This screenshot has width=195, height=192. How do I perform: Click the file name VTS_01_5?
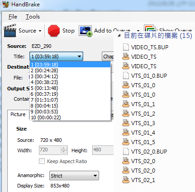click(143, 142)
